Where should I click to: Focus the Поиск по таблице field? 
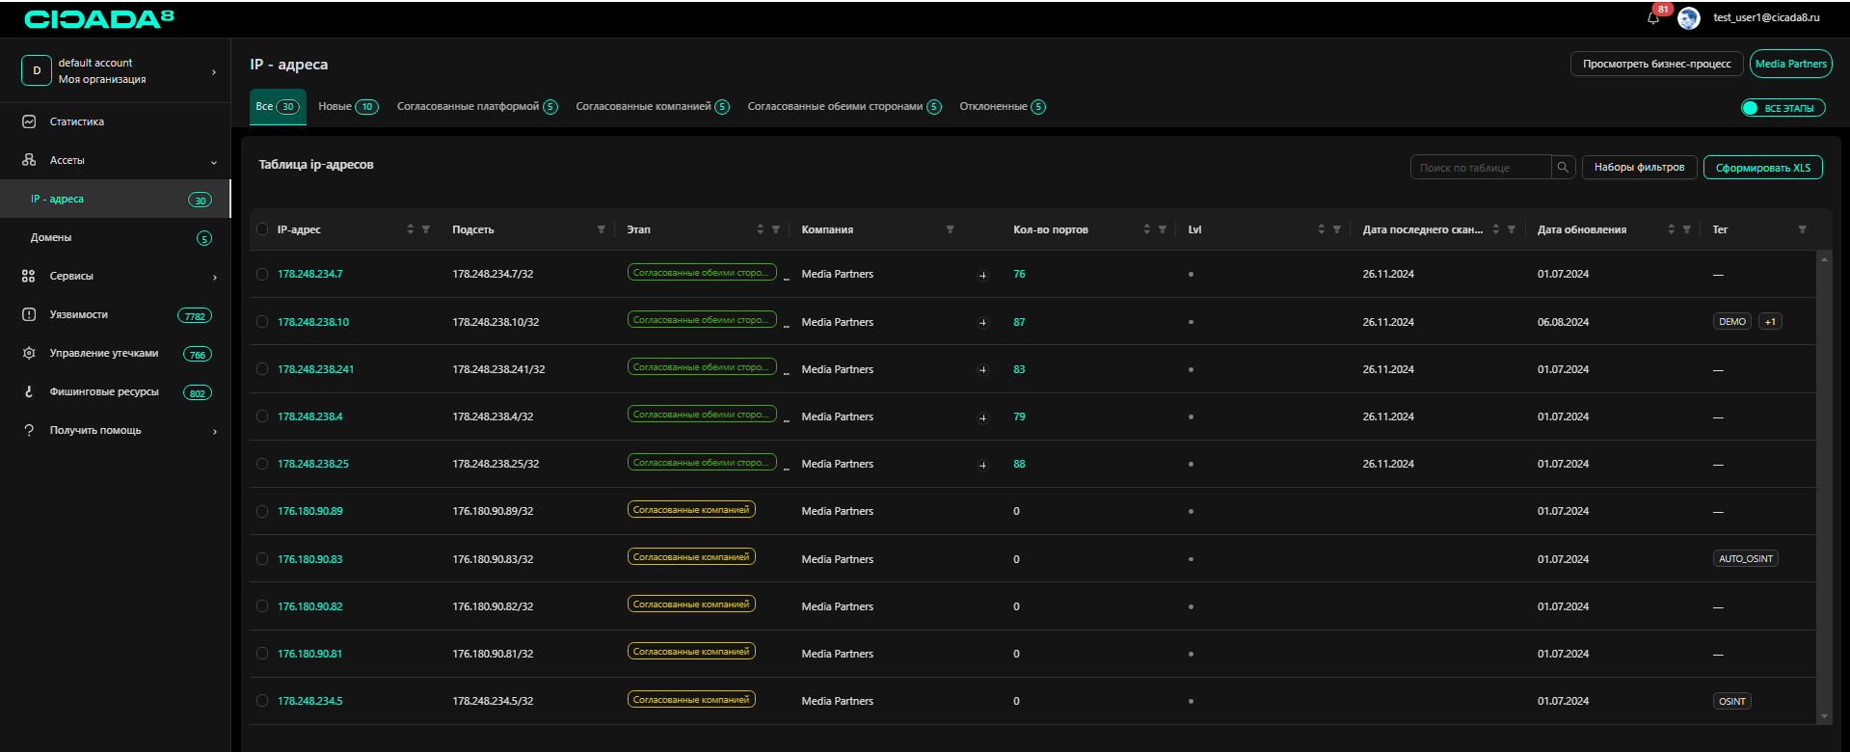pos(1481,168)
